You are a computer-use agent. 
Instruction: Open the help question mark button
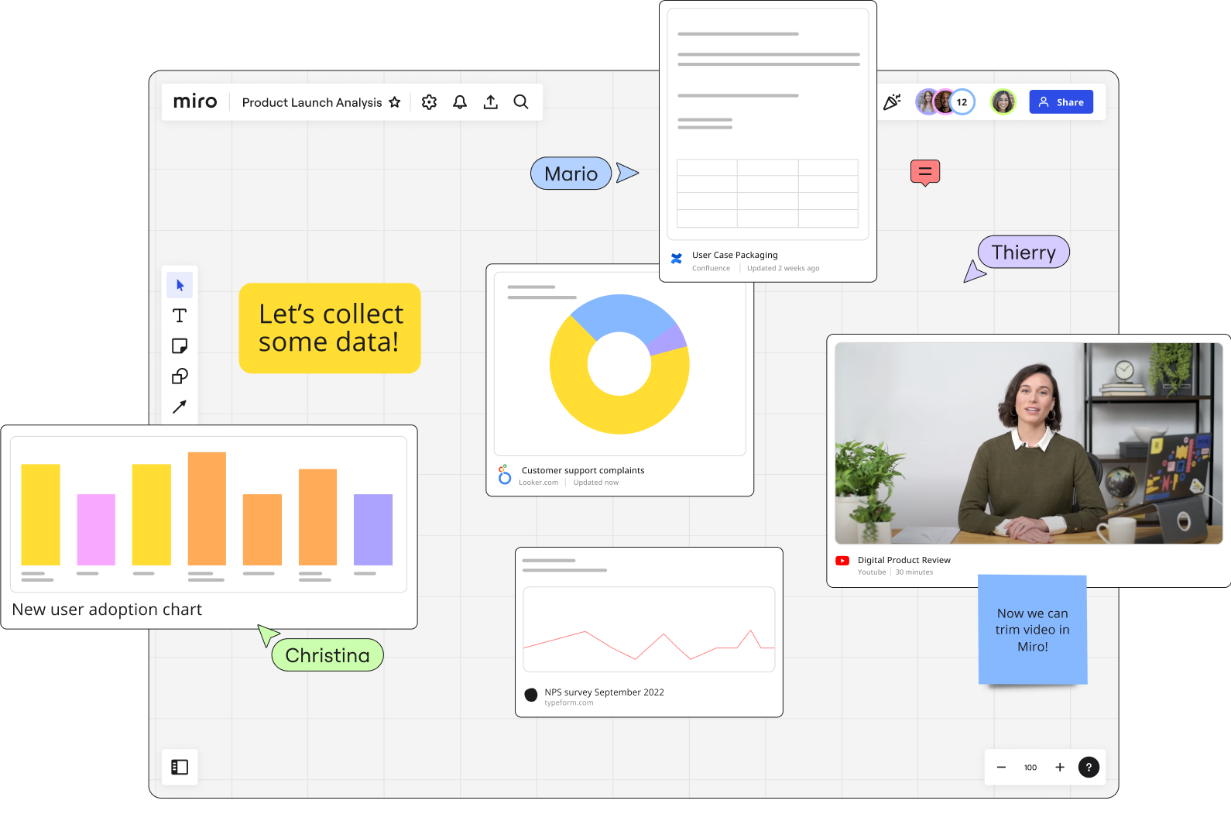tap(1089, 767)
